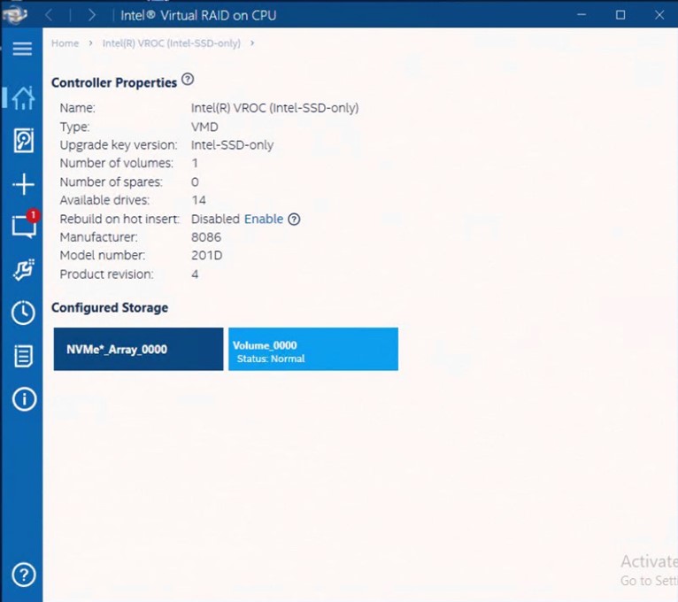Click the chevron after Home breadcrumb

pos(90,43)
